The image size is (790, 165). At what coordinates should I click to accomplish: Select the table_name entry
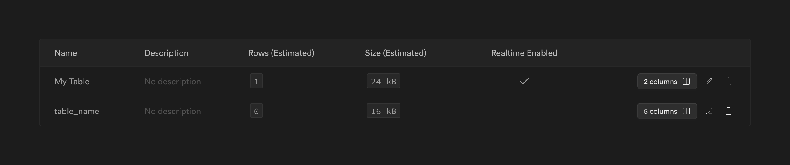tap(77, 111)
